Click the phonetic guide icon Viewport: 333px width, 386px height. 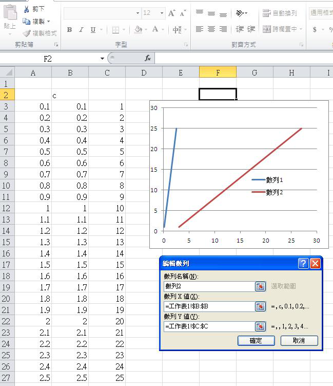pyautogui.click(x=177, y=30)
